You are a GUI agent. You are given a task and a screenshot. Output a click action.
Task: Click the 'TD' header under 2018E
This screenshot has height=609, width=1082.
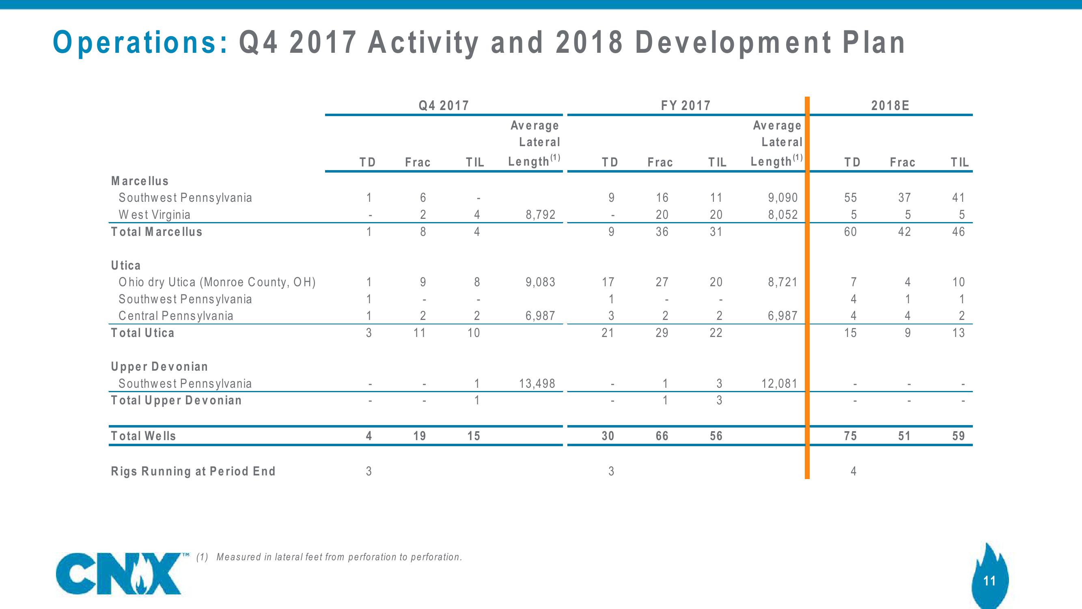852,162
